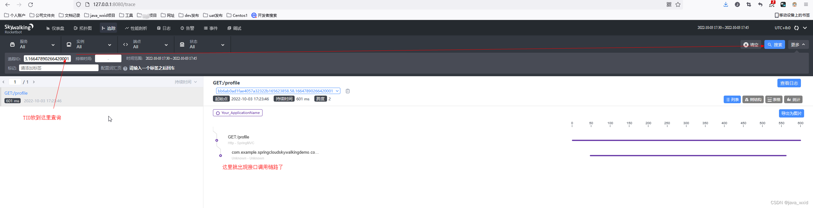This screenshot has height=208, width=813.
Task: Open the browser hamburger menu
Action: click(x=806, y=4)
